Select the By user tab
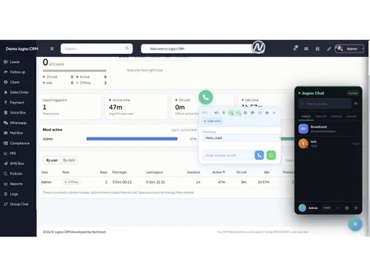This screenshot has width=370, height=277. (52, 160)
